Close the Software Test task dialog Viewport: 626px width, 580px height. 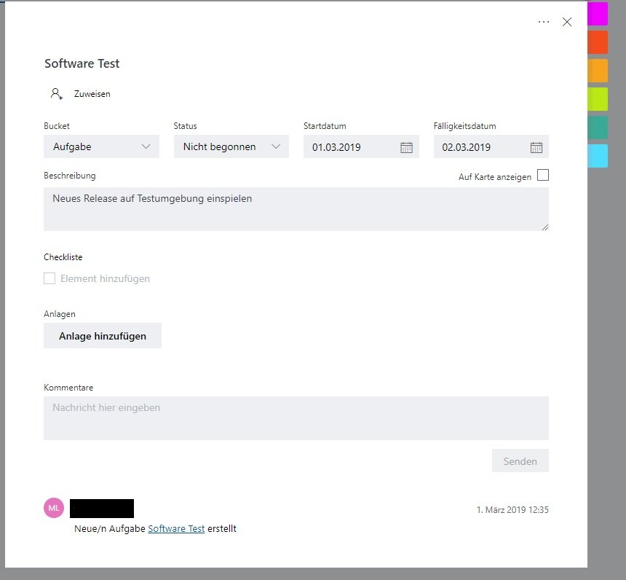point(567,22)
